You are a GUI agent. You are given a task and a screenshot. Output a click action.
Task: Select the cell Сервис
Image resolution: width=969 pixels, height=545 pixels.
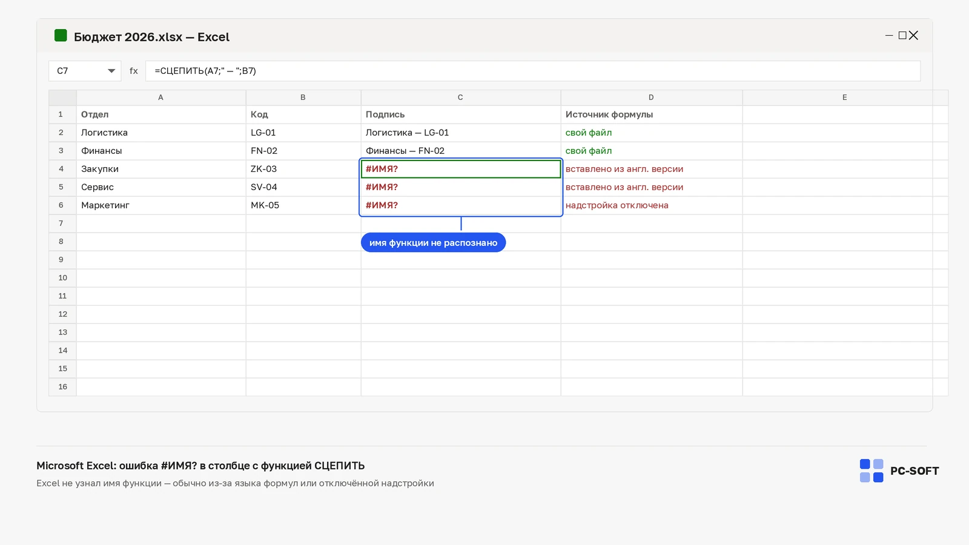tap(161, 187)
